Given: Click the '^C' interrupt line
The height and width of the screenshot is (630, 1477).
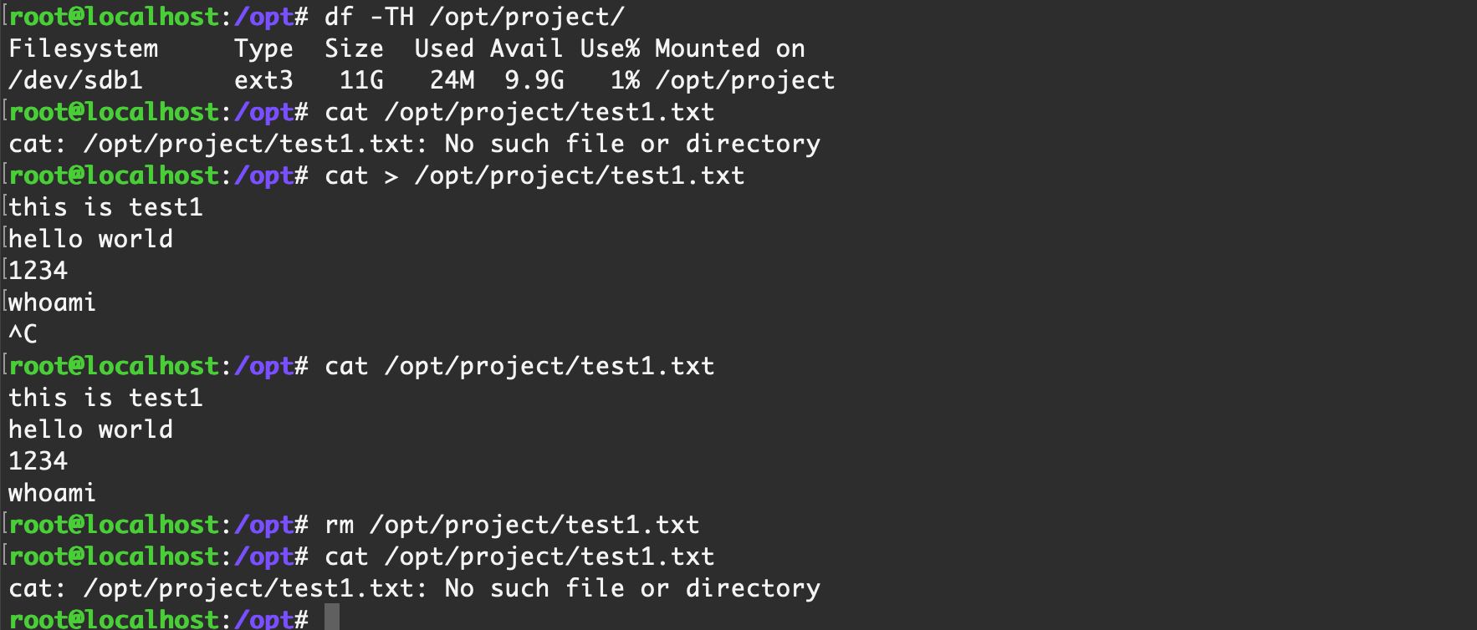Looking at the screenshot, I should click(x=23, y=334).
